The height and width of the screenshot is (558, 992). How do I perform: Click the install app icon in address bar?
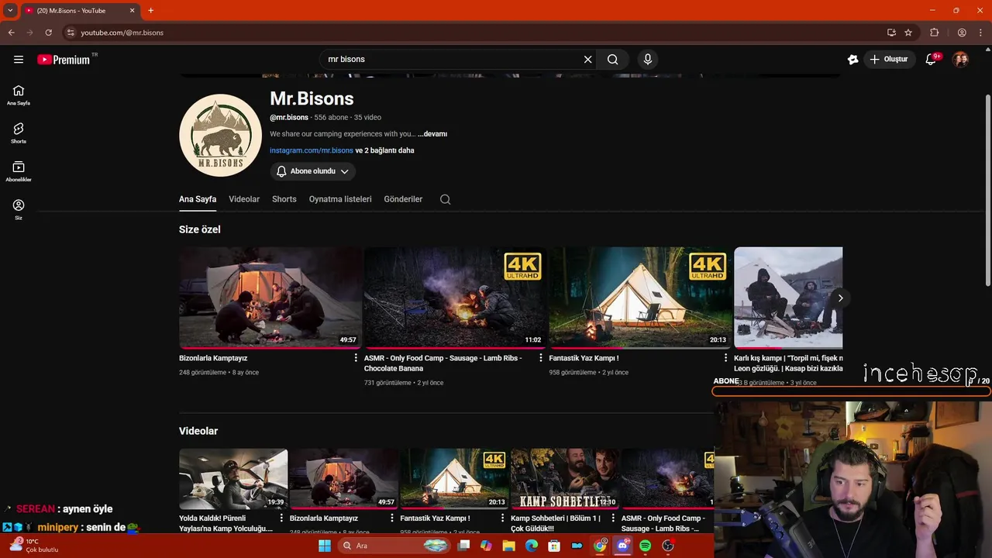pyautogui.click(x=891, y=33)
